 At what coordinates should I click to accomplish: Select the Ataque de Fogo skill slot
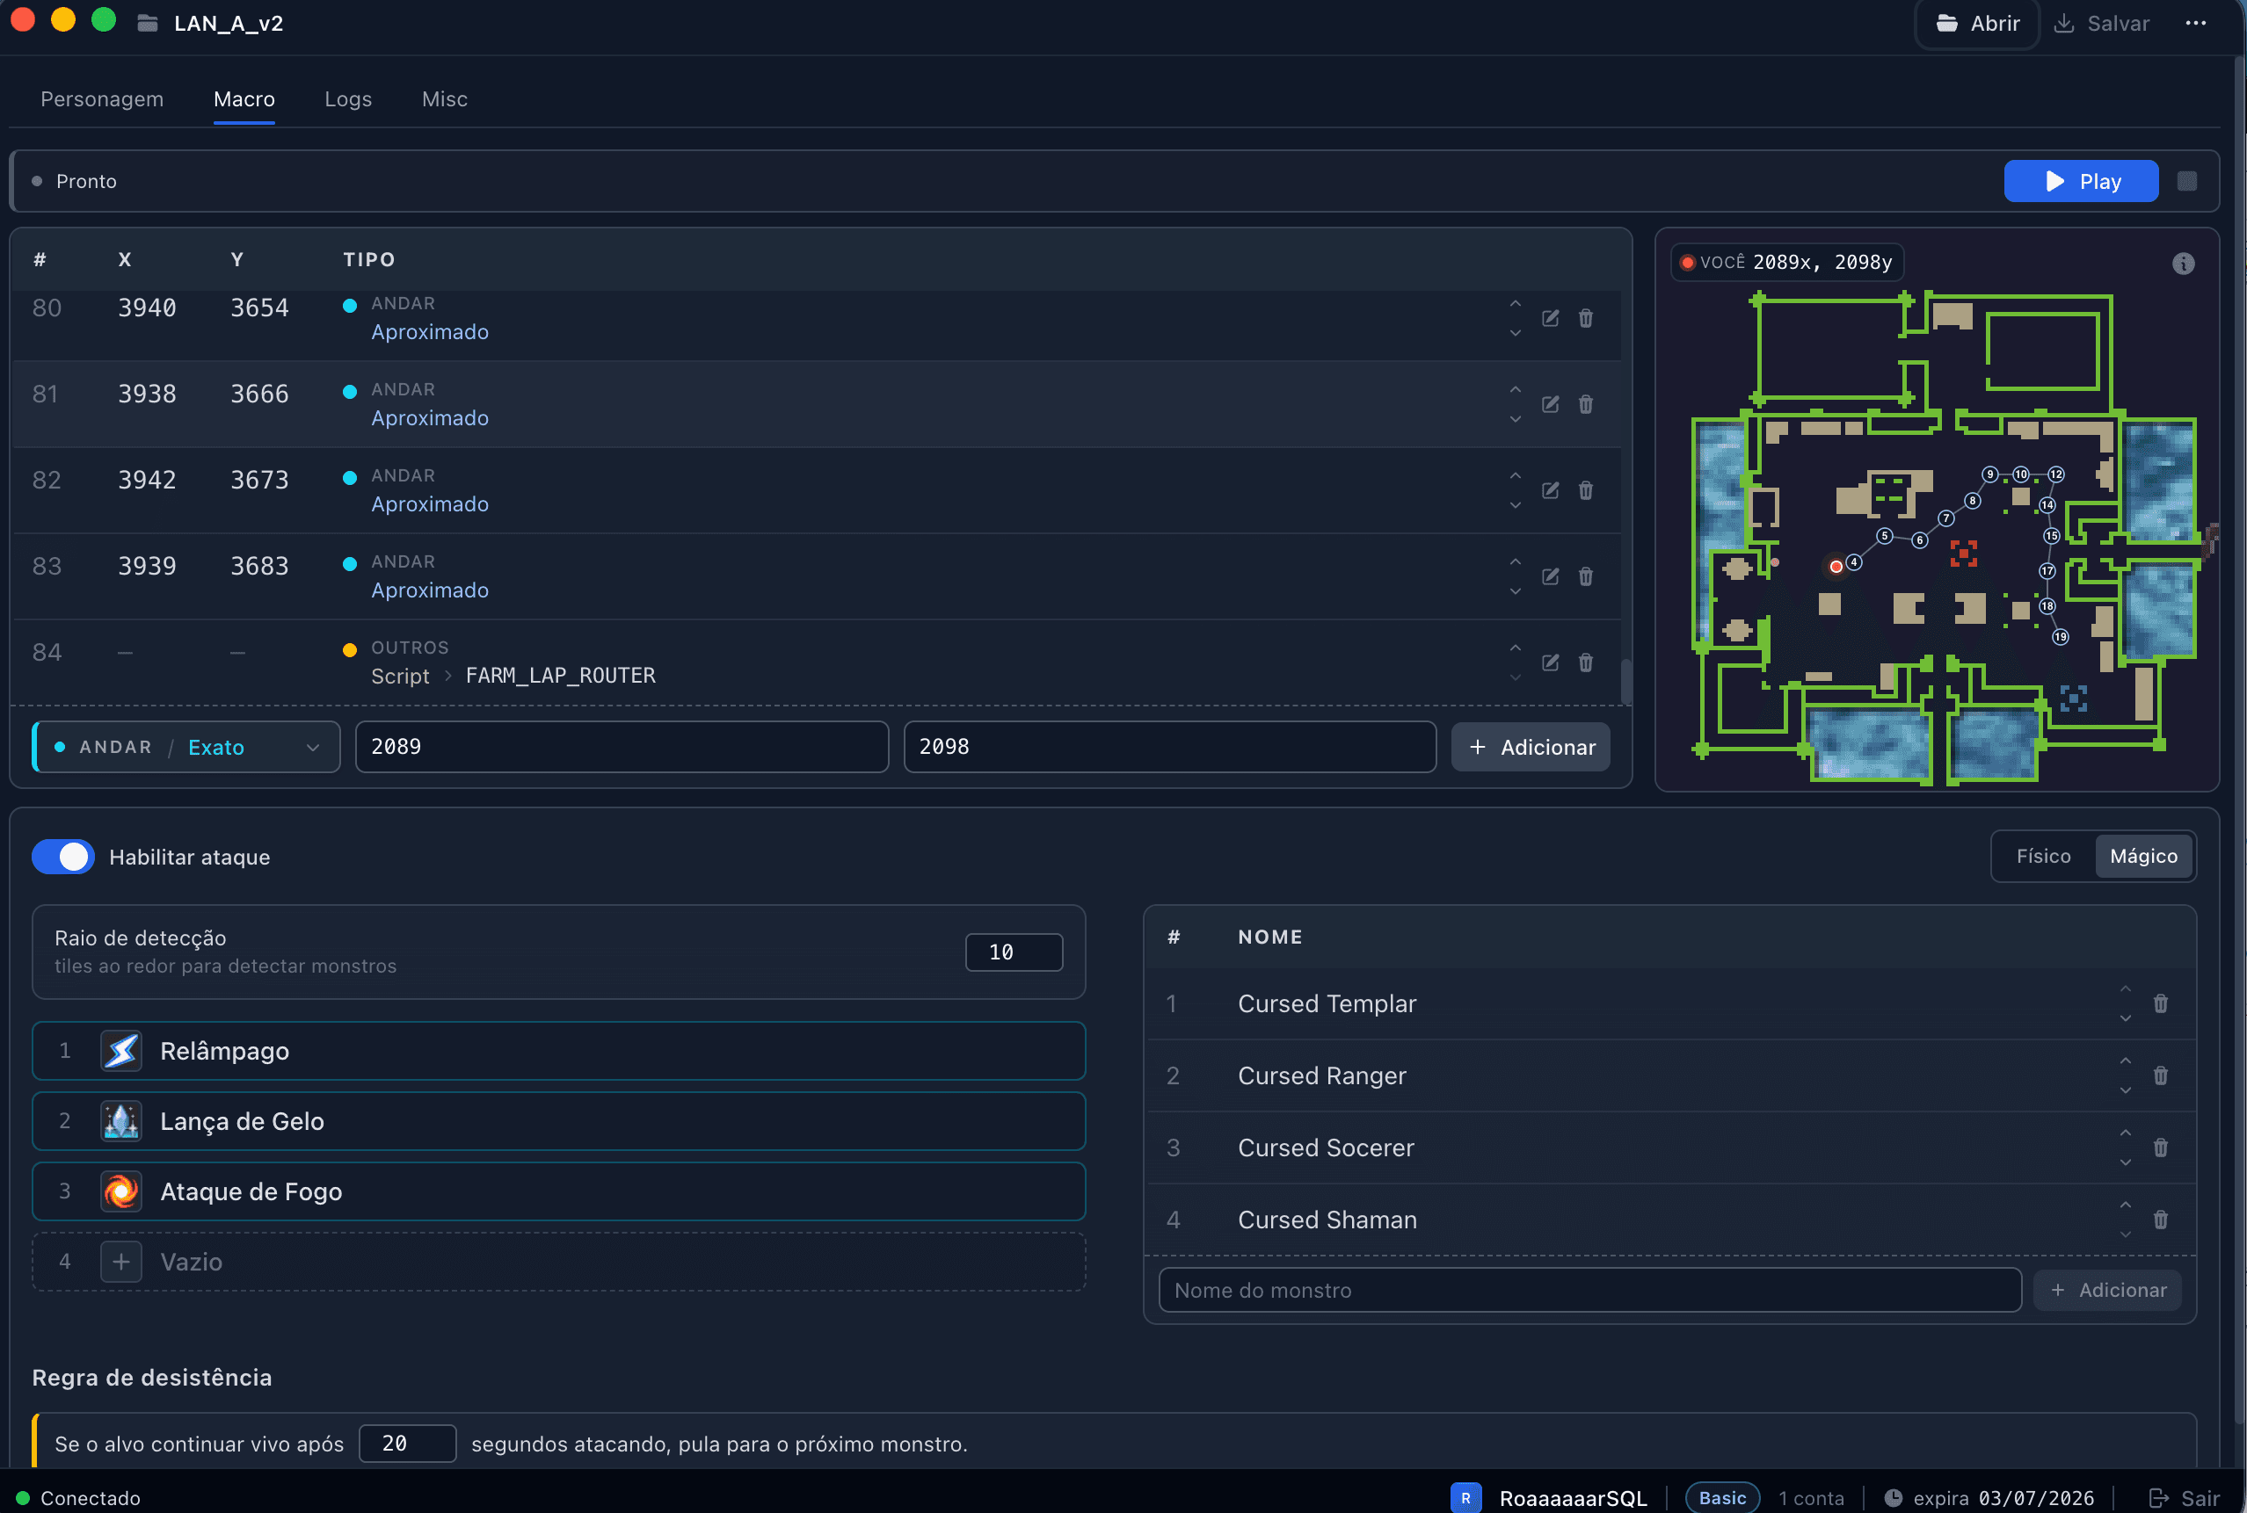(559, 1191)
